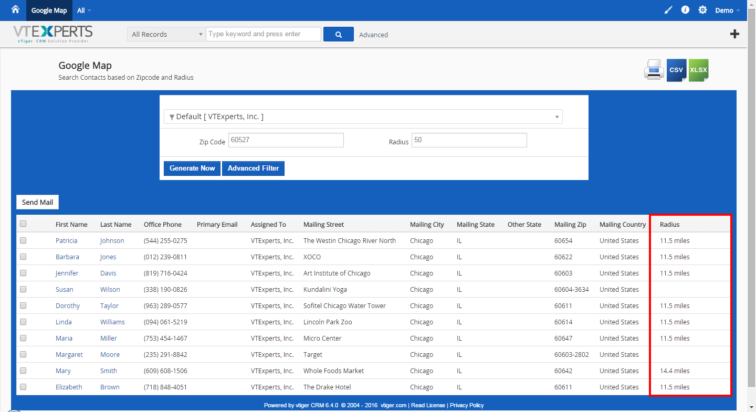Select the Whole Foods Market street cell
The image size is (756, 412).
(x=333, y=371)
